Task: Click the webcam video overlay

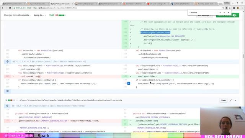Action: pyautogui.click(x=222, y=120)
